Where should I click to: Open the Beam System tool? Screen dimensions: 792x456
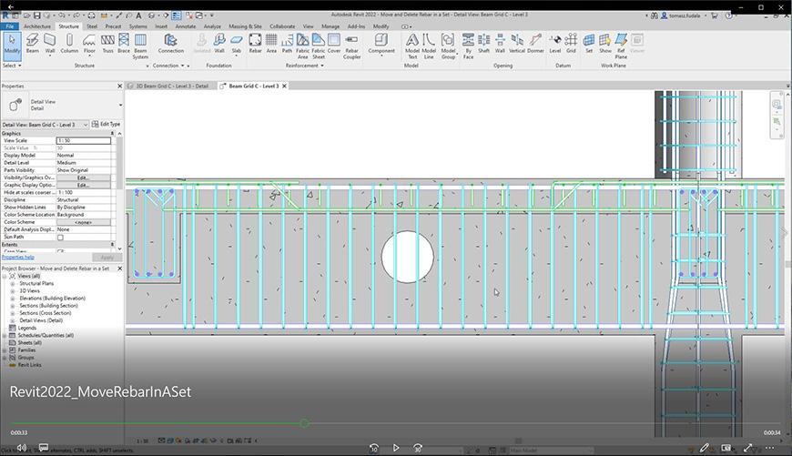point(140,46)
